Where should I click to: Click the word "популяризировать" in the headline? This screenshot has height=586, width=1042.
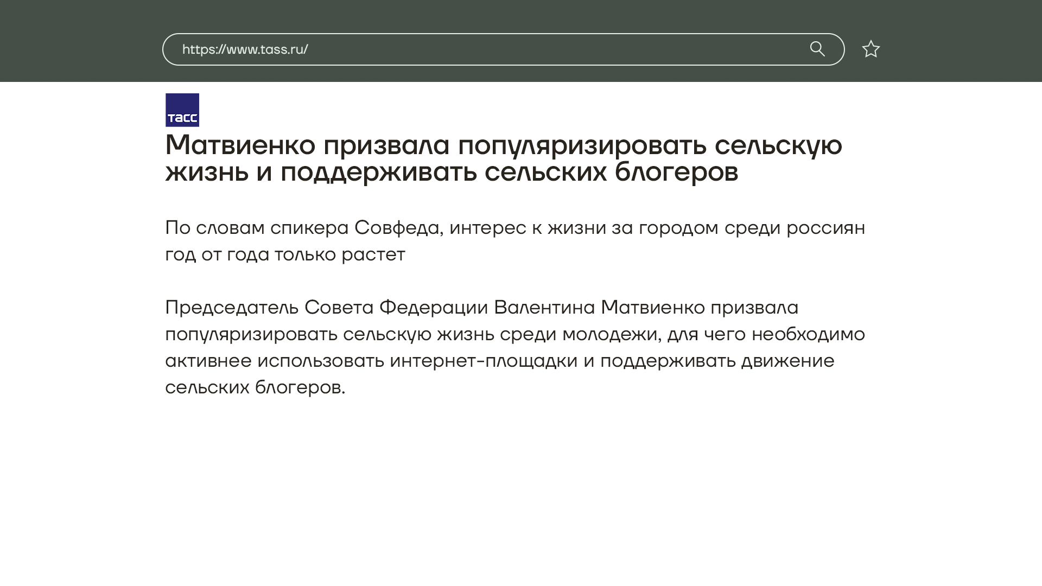[x=582, y=145]
